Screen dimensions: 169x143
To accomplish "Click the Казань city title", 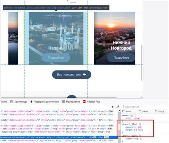I will [56, 48].
